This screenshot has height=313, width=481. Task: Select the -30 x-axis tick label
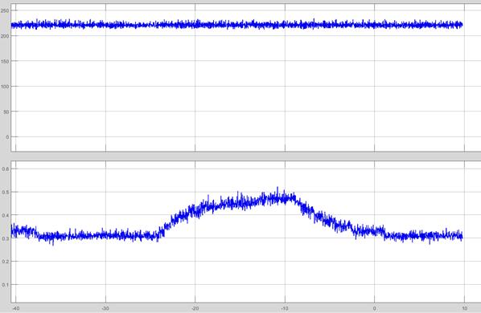coord(105,308)
